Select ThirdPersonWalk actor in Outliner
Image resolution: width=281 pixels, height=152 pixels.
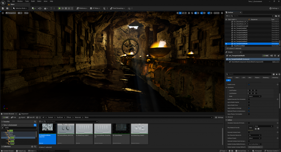tap(239, 46)
